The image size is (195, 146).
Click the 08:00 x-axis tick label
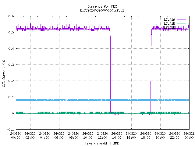click(73, 137)
